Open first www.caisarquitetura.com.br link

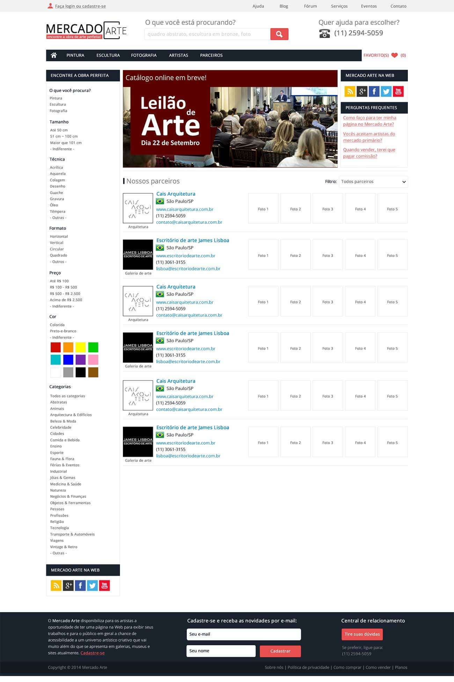[185, 209]
